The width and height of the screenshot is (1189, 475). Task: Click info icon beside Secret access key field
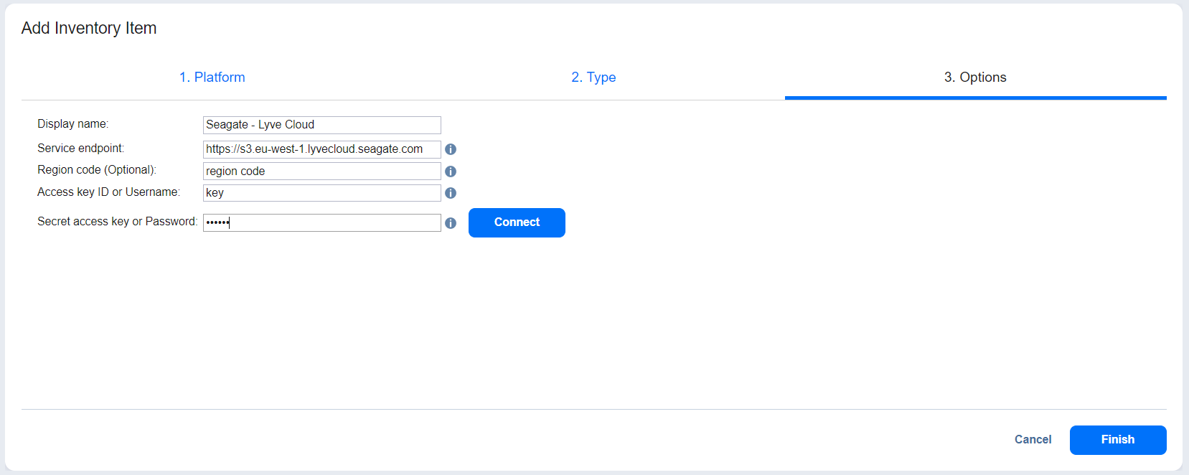(x=451, y=223)
